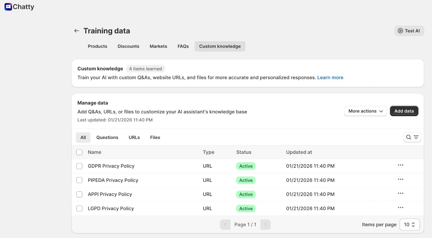
Task: Click the Add data button
Action: (404, 111)
